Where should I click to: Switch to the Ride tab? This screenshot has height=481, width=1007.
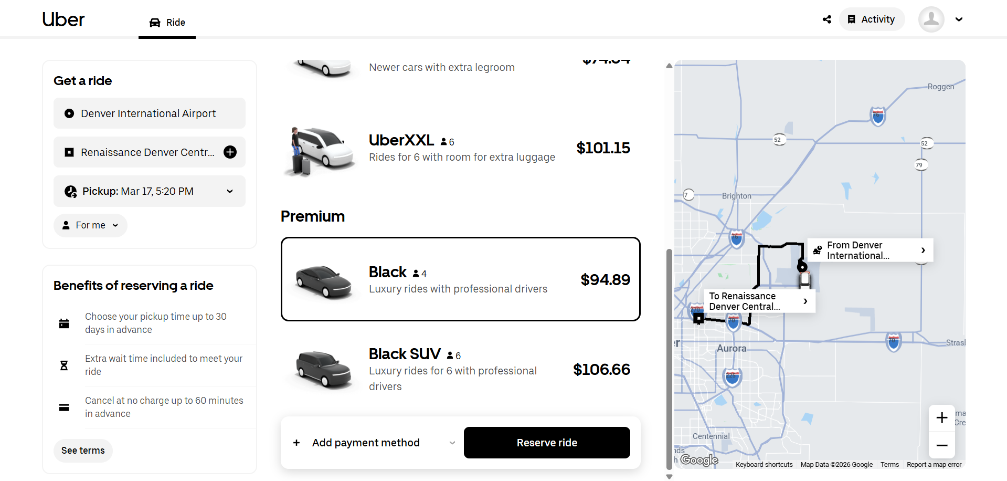coord(167,23)
